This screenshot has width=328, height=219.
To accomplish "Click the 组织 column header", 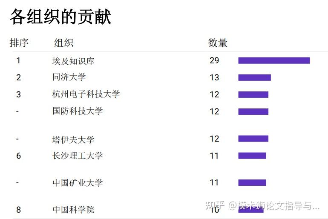I will (64, 43).
